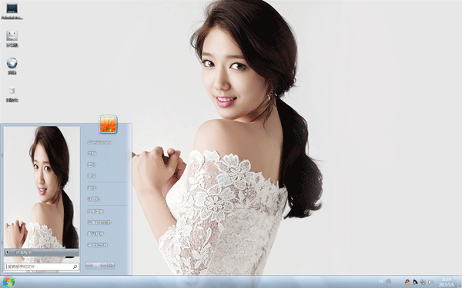The image size is (462, 288).
Task: Click the magnifier icon in search box
Action: click(75, 266)
